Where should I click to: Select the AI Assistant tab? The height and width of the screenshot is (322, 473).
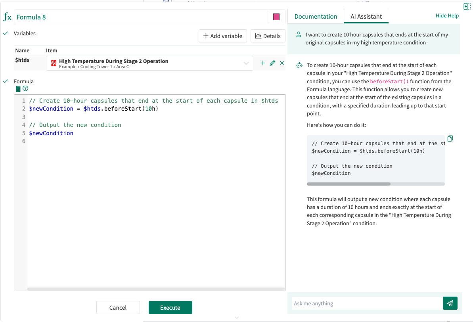pos(366,16)
